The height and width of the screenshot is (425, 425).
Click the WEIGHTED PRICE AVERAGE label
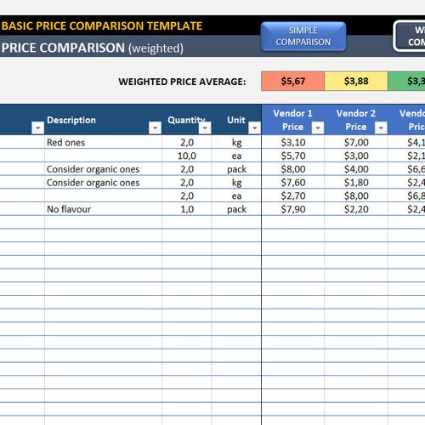coord(182,82)
